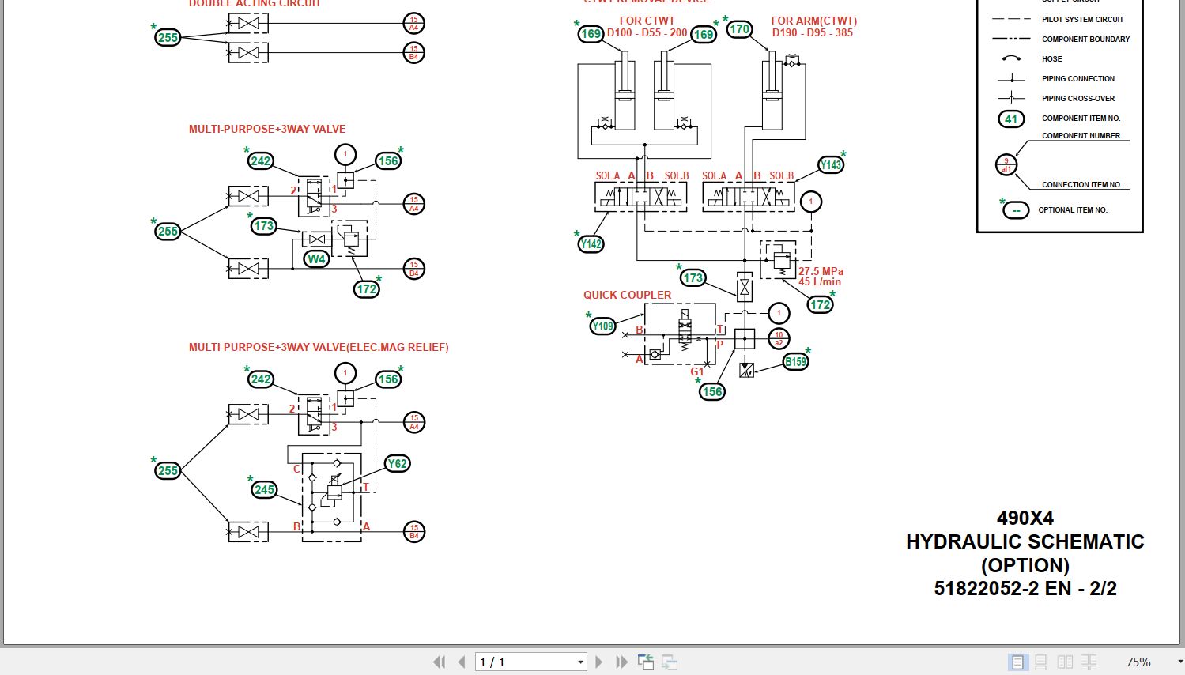The width and height of the screenshot is (1185, 675).
Task: Click component tag 170
Action: coord(740,29)
